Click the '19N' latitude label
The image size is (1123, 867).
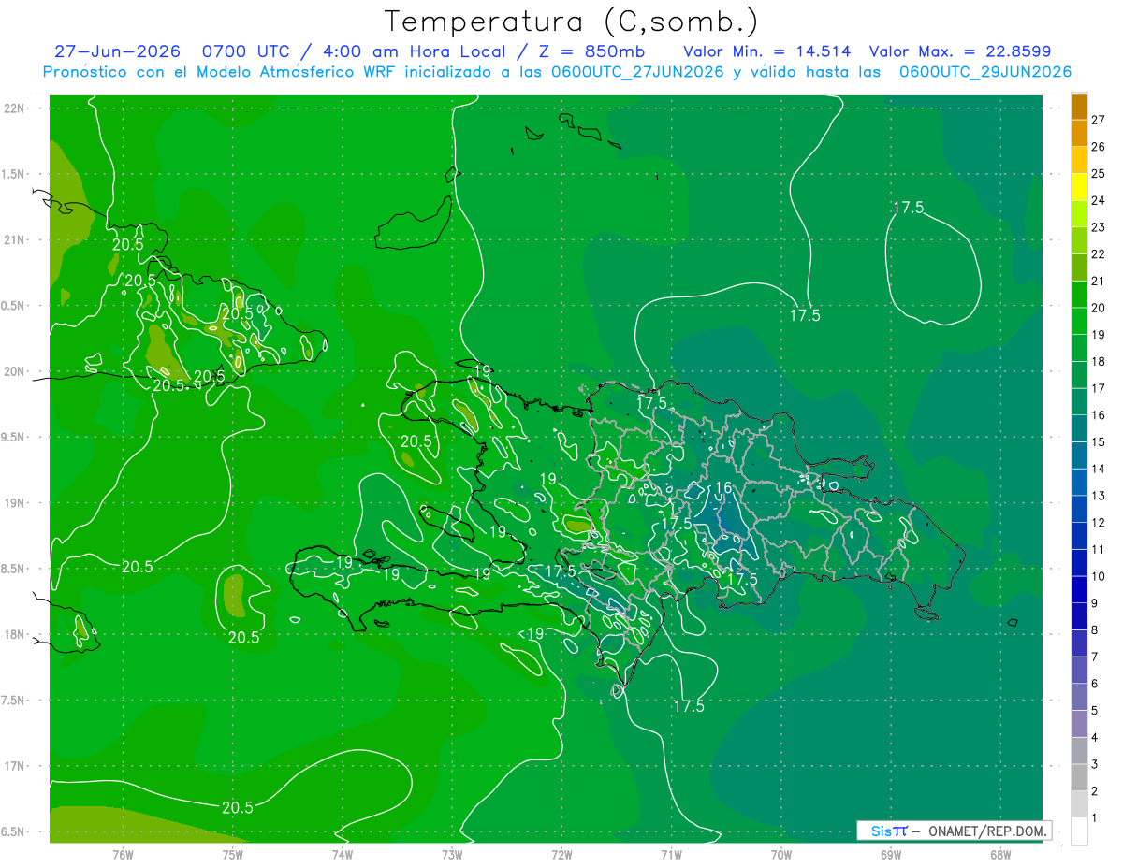point(13,502)
